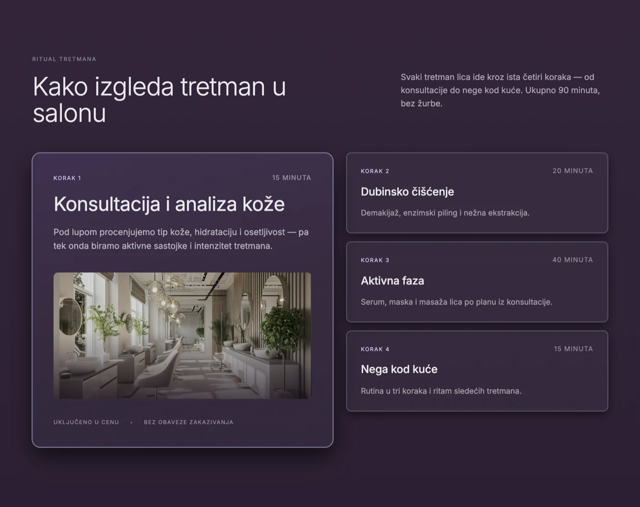Viewport: 640px width, 507px height.
Task: Click the BEZ OBAVEZE ZAKAZIVANJA footer note
Action: [188, 422]
